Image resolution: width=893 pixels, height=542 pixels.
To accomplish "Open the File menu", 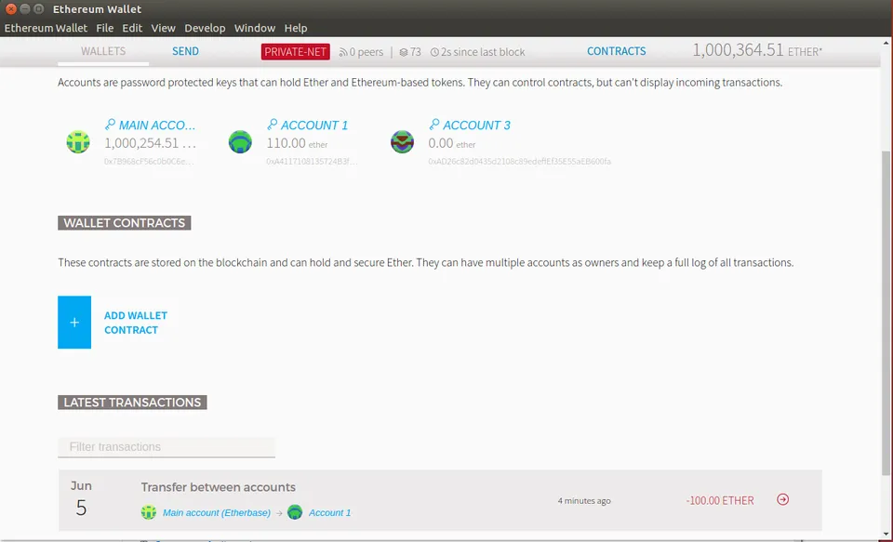I will pos(105,28).
